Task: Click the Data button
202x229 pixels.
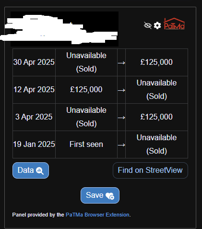Action: (31, 170)
